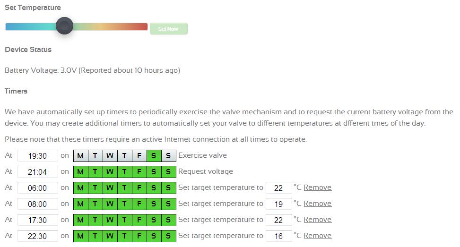Edit the Exercise valve time field 19:30
The height and width of the screenshot is (247, 460).
coord(38,156)
